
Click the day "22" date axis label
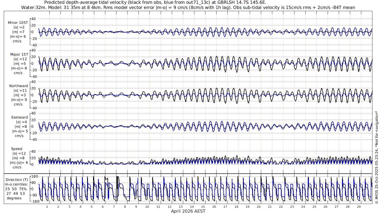(x=281, y=207)
